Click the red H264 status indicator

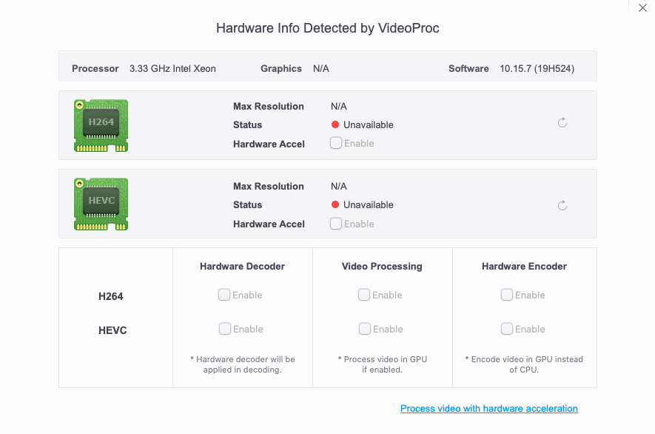335,125
